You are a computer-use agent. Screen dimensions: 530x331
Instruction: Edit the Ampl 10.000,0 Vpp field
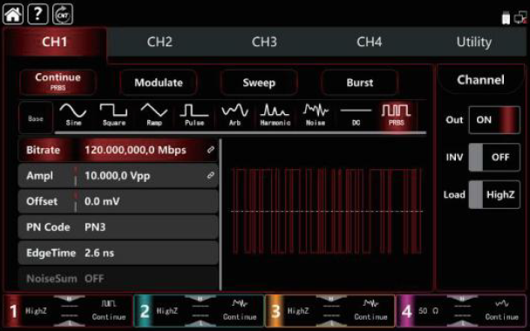tap(118, 176)
